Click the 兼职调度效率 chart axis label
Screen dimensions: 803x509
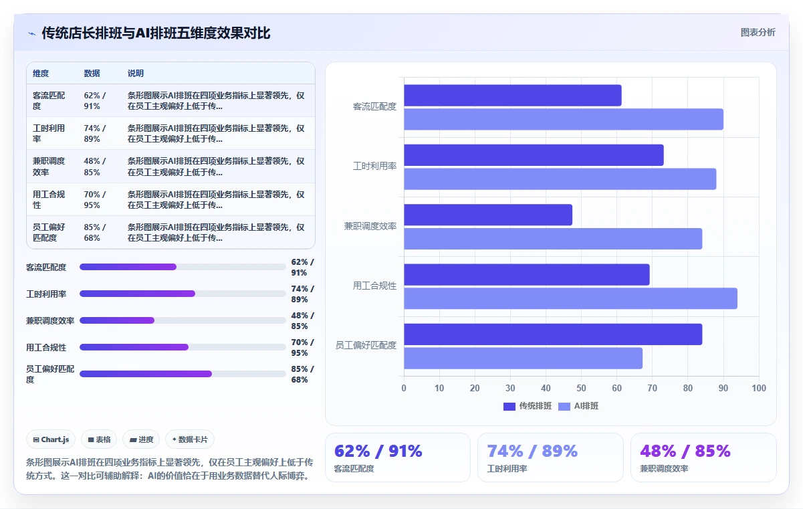[370, 226]
